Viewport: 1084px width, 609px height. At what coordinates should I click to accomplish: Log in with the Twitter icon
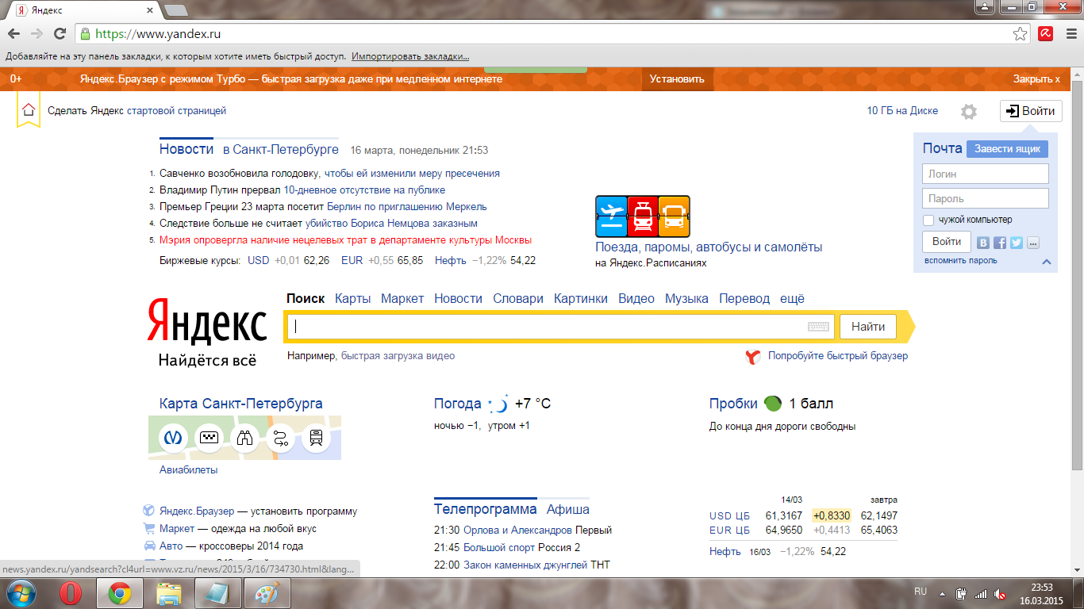coord(1017,243)
